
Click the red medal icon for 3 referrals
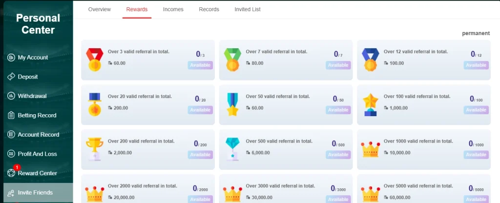click(94, 60)
